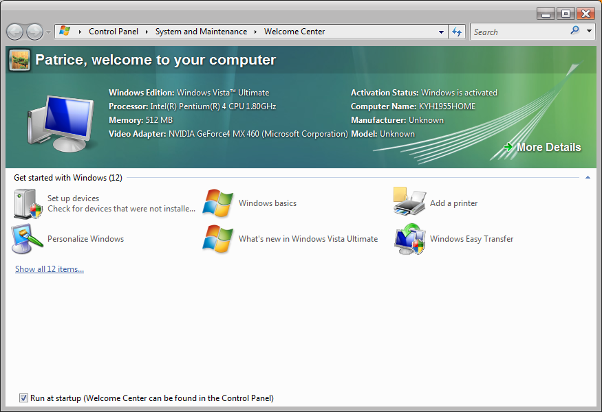
Task: Maximize the Welcome Center window
Action: [x=565, y=14]
